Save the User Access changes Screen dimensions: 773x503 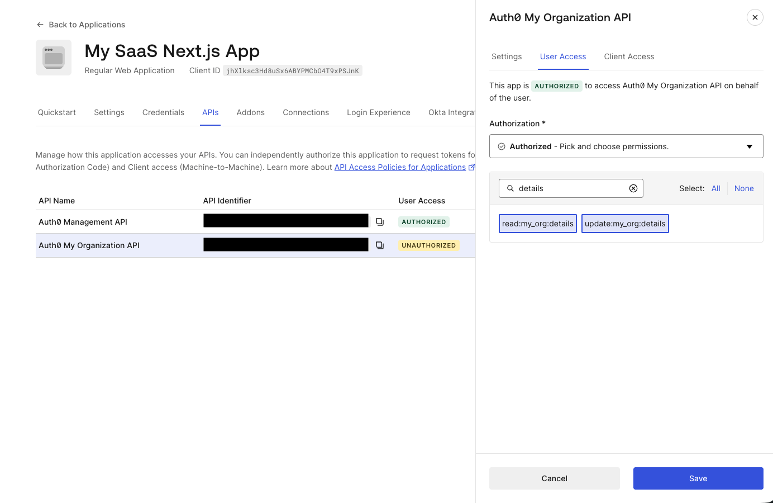[698, 478]
